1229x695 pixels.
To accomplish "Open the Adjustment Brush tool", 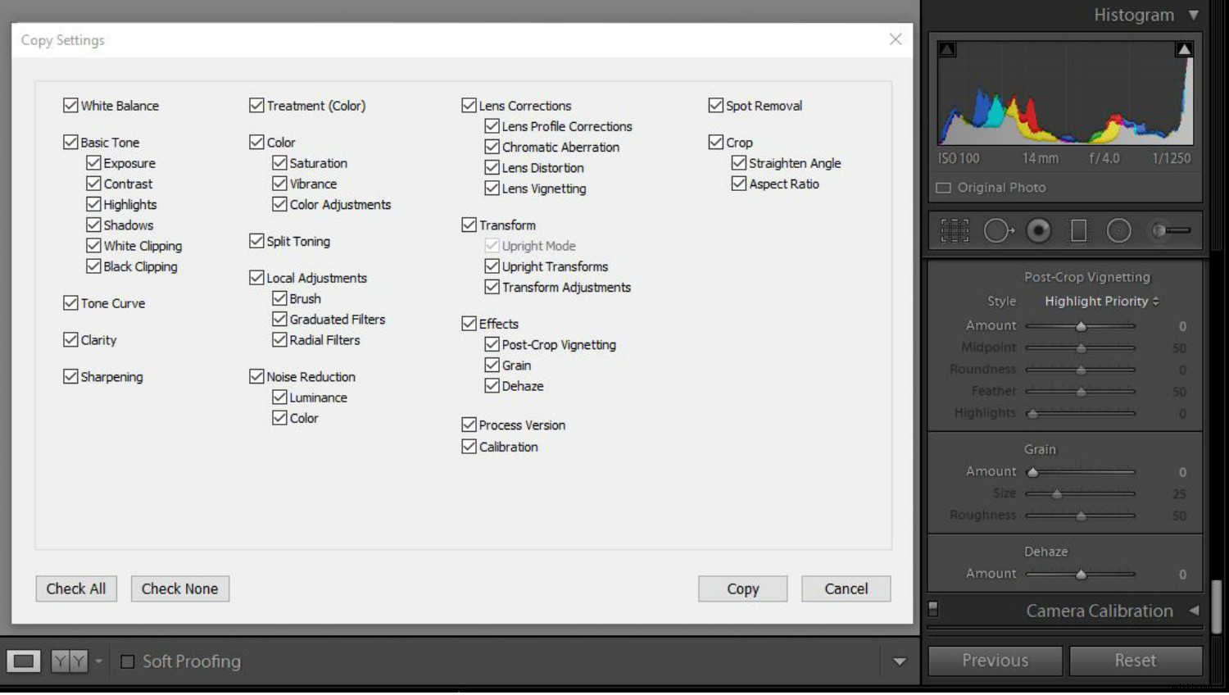I will pyautogui.click(x=1167, y=230).
